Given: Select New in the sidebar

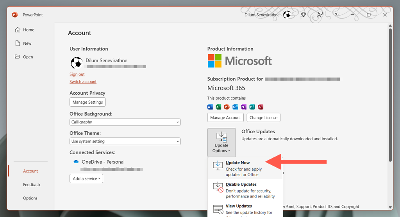Looking at the screenshot, I should pos(23,43).
